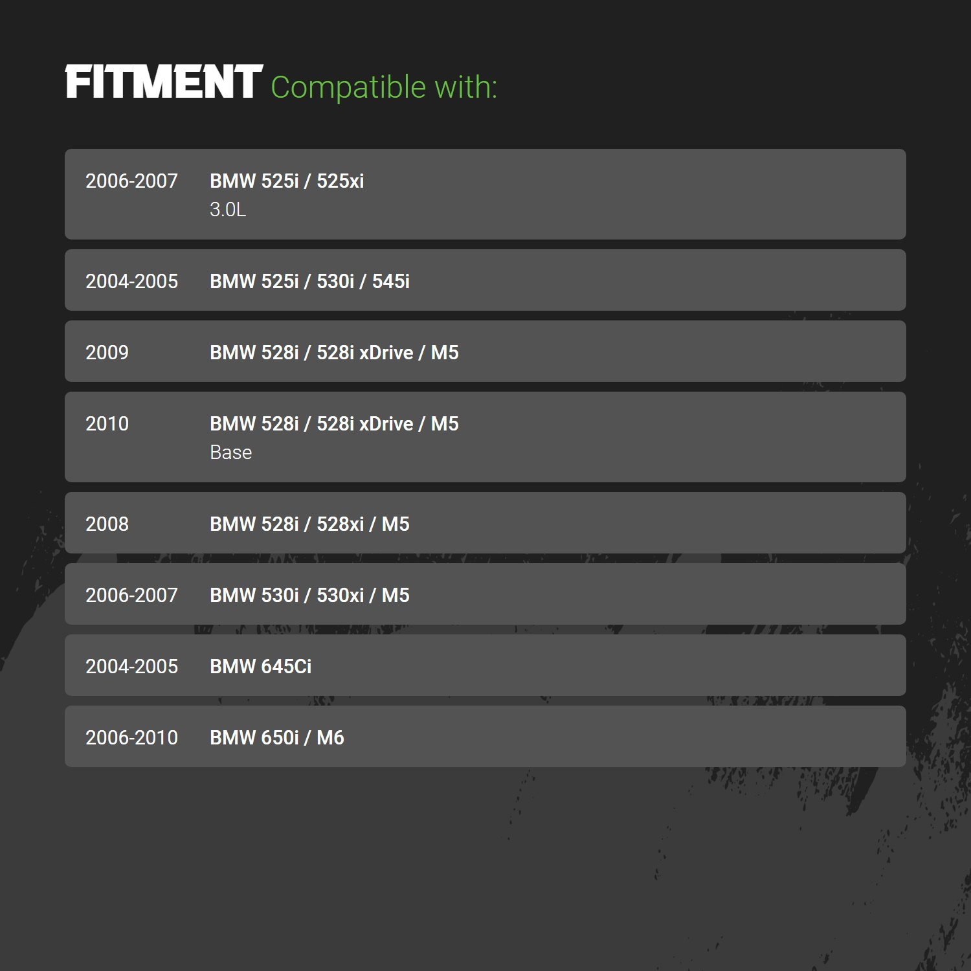The height and width of the screenshot is (971, 971).
Task: Select the 2009 BMW 528i xDrive row
Action: tap(485, 352)
